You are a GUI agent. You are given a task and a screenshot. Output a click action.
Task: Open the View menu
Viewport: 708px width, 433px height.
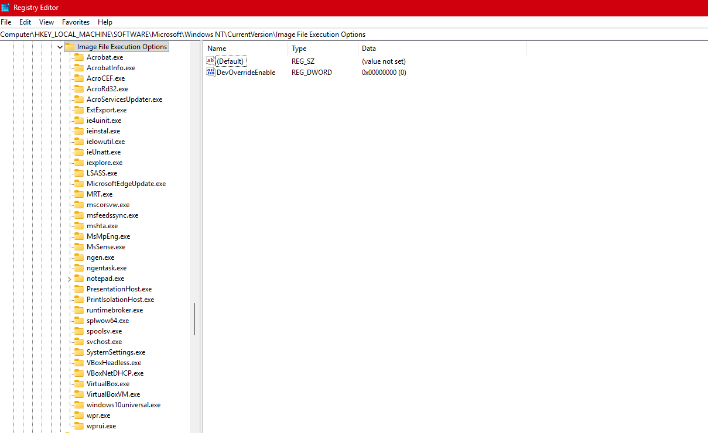pyautogui.click(x=46, y=22)
